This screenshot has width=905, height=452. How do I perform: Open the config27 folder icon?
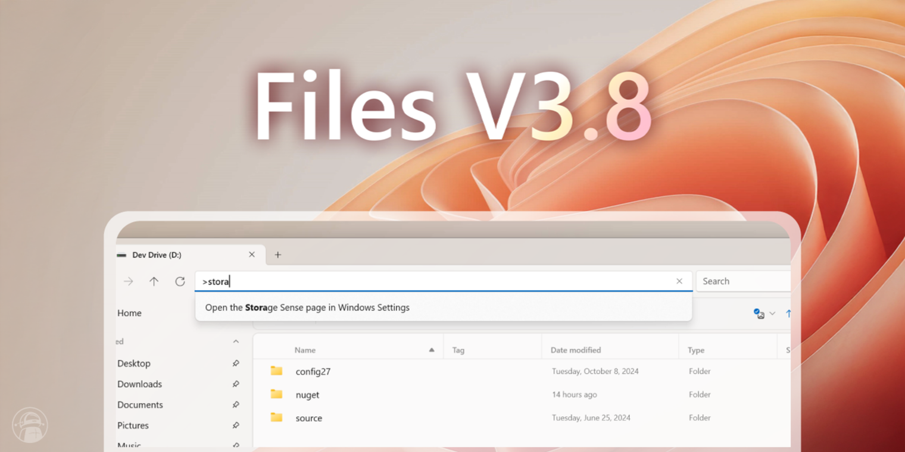(x=276, y=371)
